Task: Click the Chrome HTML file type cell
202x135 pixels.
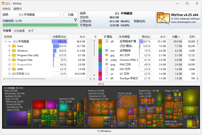Action: pos(128,60)
